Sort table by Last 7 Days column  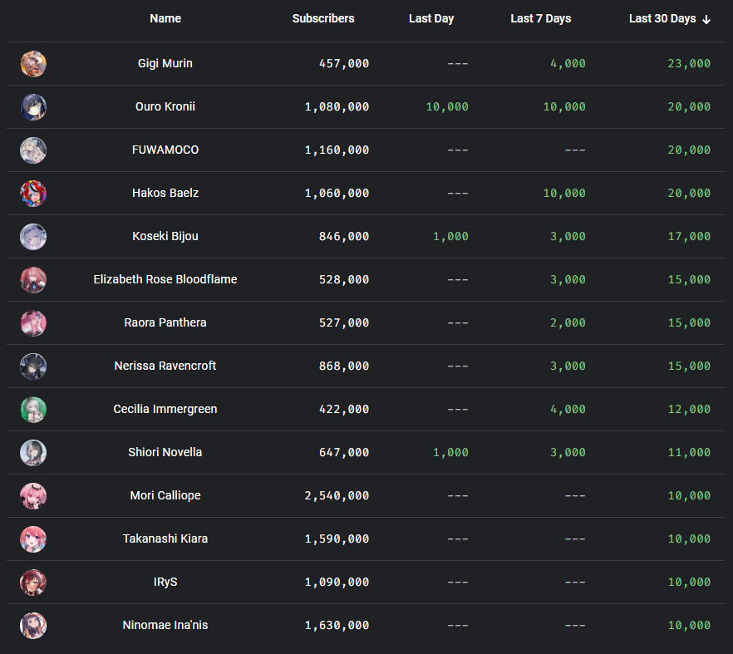coord(540,18)
